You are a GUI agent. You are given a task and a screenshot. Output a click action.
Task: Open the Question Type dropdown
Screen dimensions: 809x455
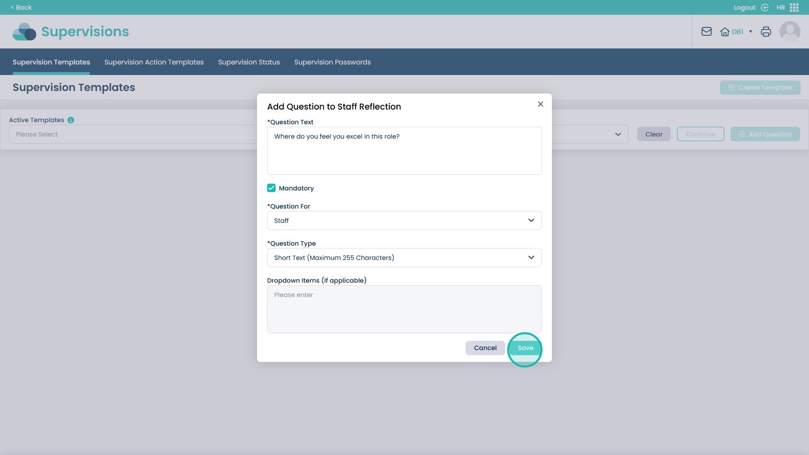[x=404, y=258]
